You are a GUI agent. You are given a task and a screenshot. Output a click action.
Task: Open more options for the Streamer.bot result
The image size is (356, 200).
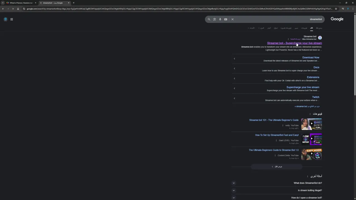pyautogui.click(x=288, y=39)
